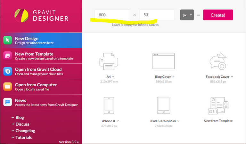
Task: Click the blue Gravit Cloud icon
Action: click(8, 71)
